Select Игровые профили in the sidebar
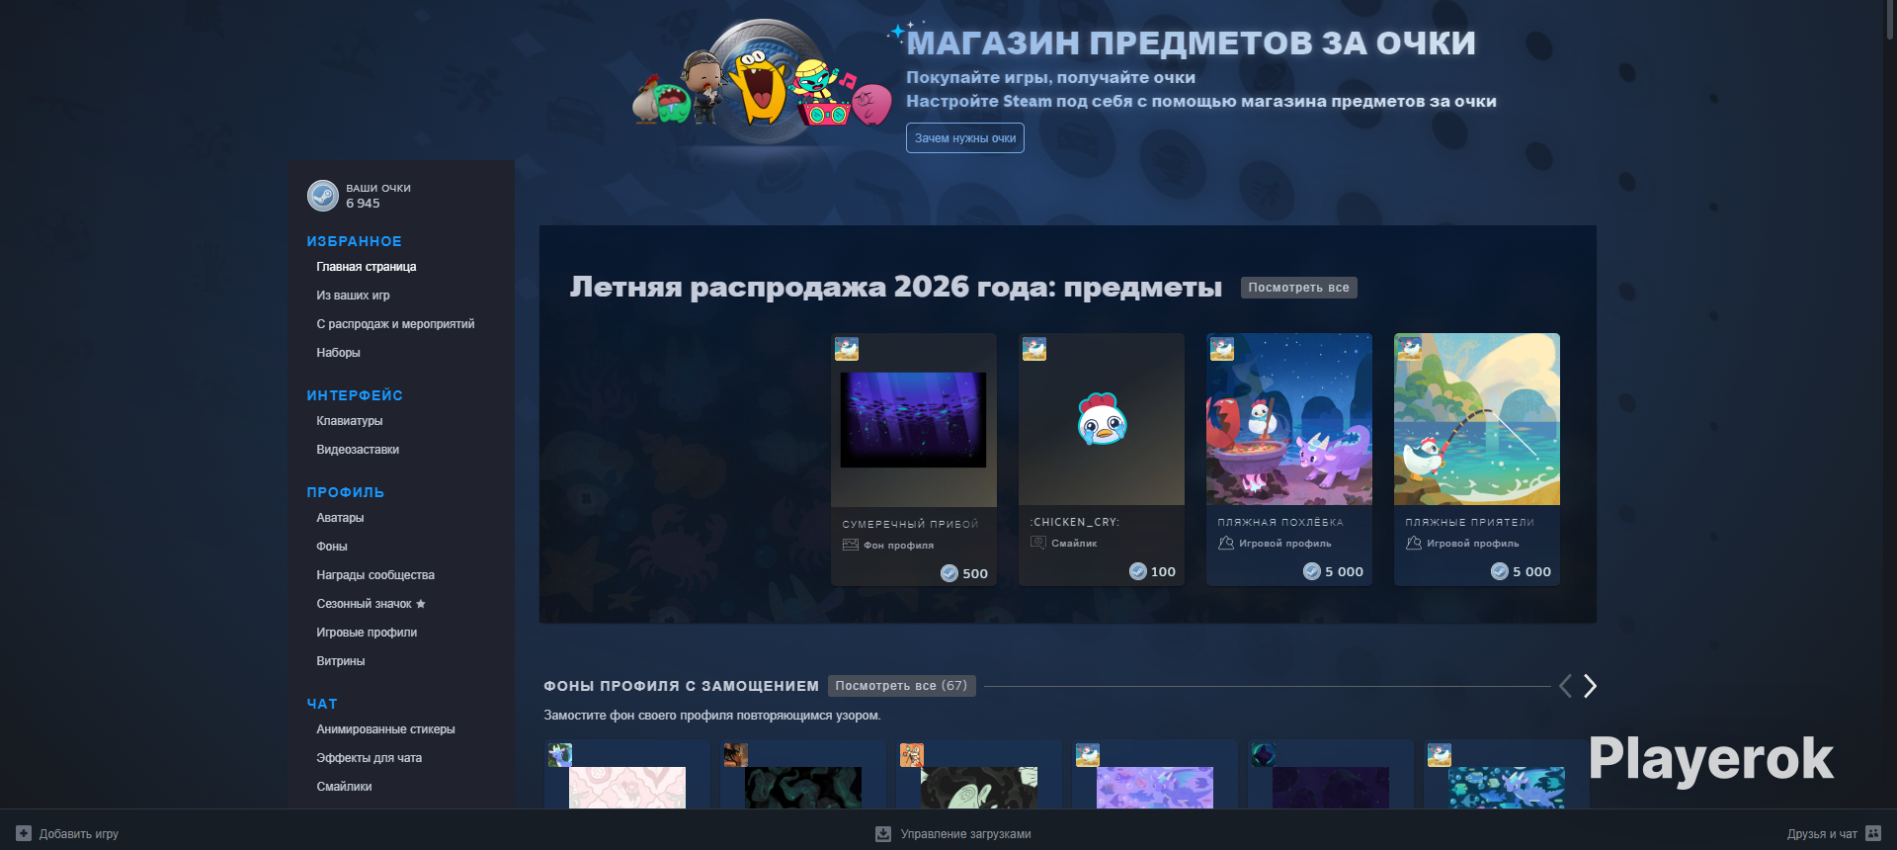This screenshot has width=1897, height=850. pos(367,633)
